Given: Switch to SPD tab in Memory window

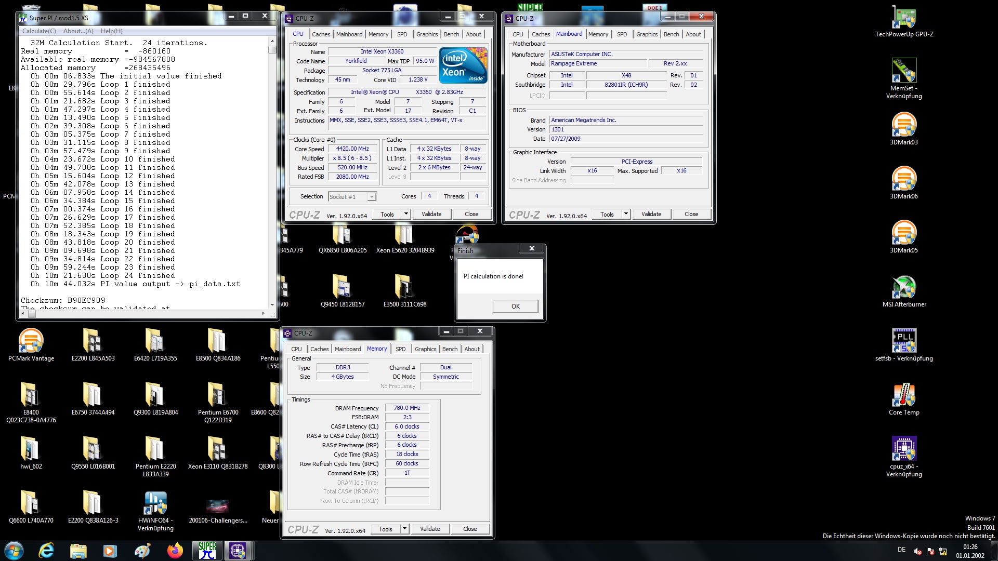Looking at the screenshot, I should click(x=400, y=349).
